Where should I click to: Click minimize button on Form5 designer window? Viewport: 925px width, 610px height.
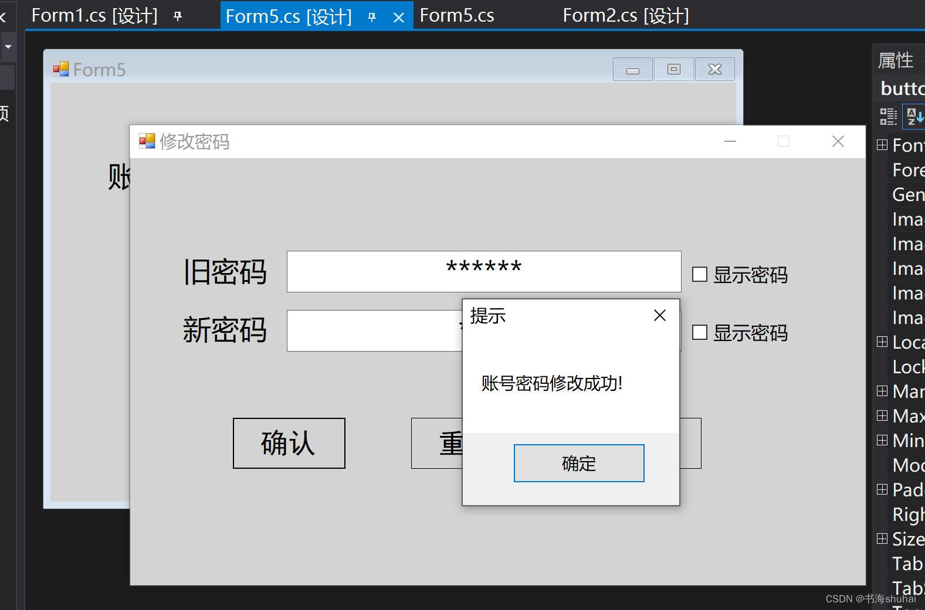(x=633, y=69)
